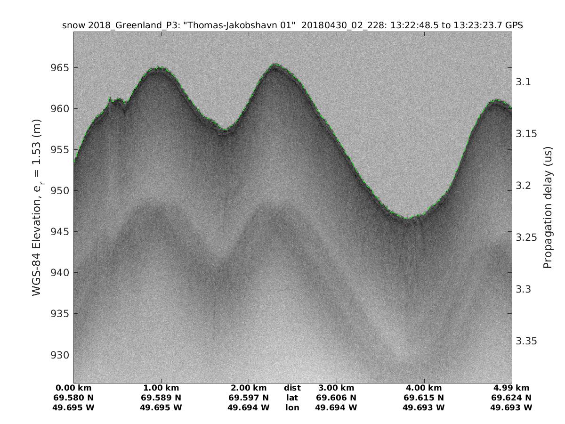Click the plot title text at top
565x424 pixels.
coord(292,25)
